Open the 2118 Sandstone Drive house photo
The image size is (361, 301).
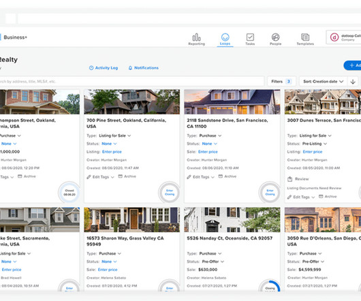232,101
